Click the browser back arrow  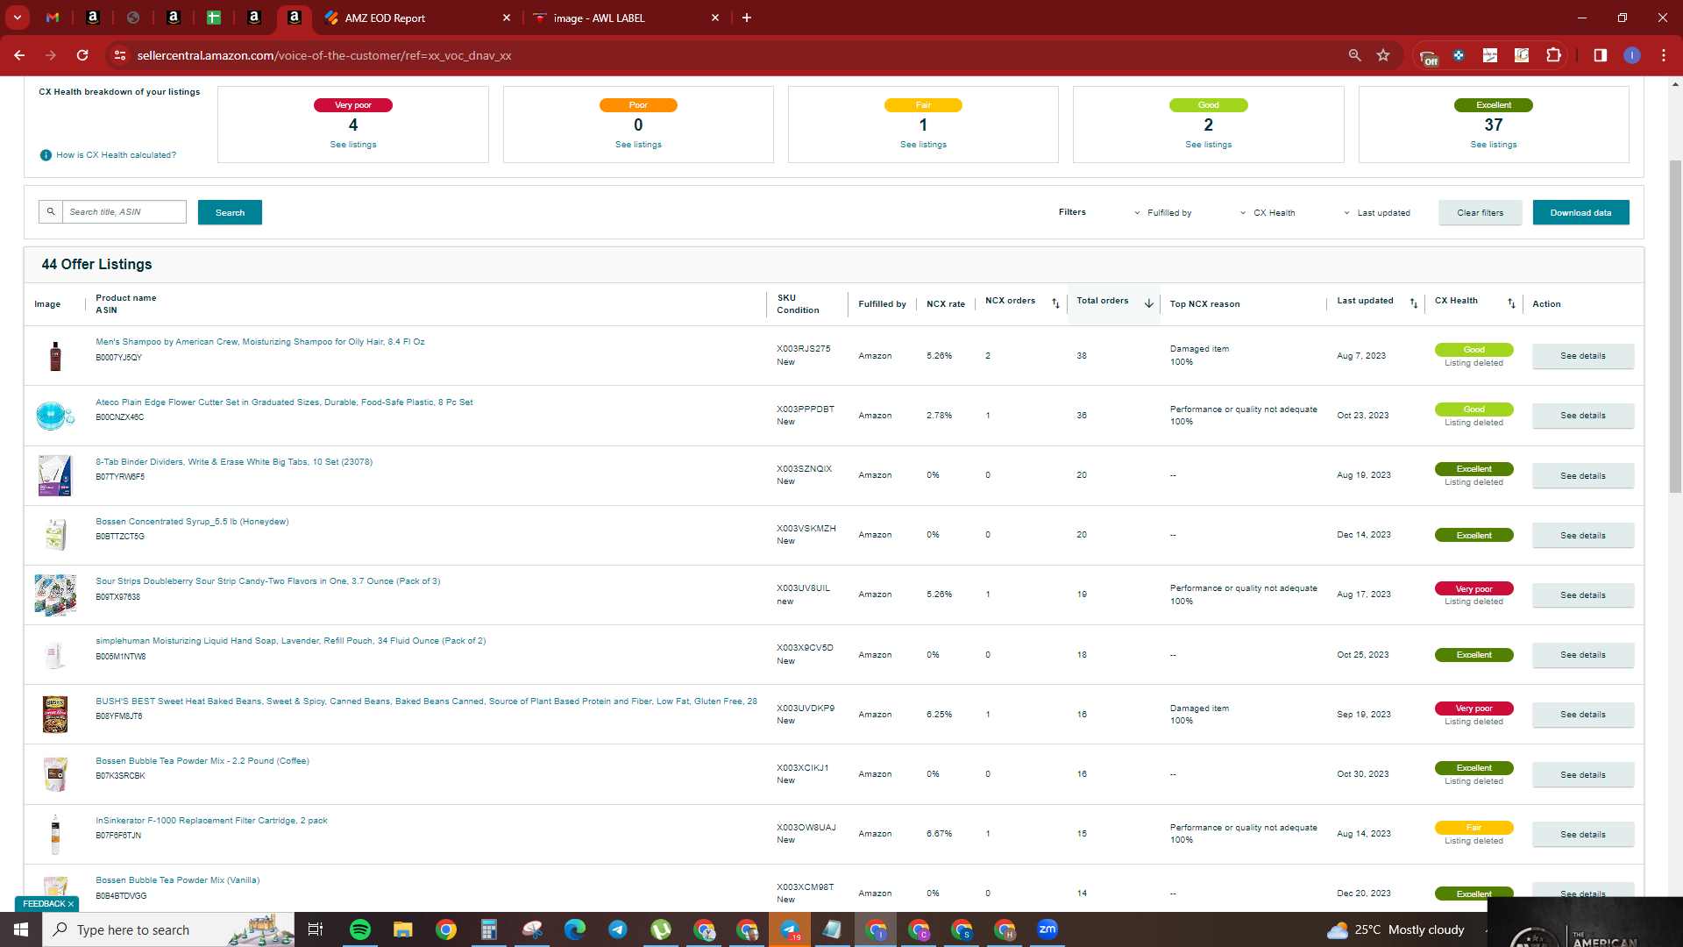click(x=19, y=55)
